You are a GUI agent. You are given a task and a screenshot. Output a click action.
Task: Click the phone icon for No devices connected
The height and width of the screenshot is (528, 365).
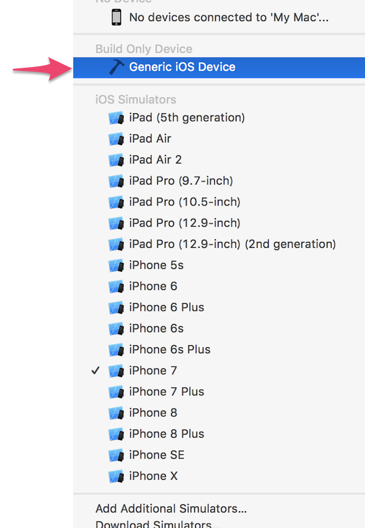click(x=117, y=17)
